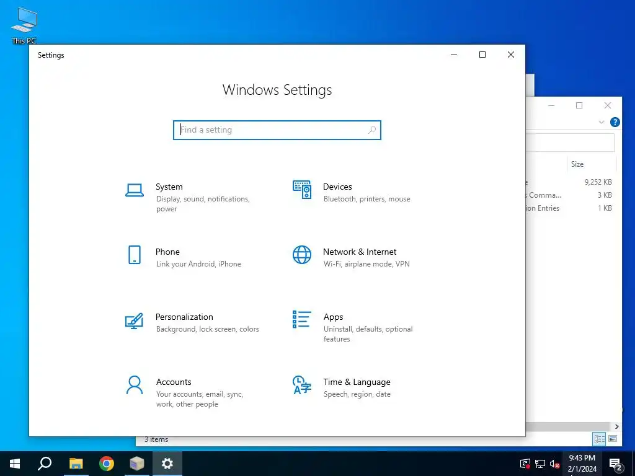Click the magnifier icon in Find a setting
Viewport: 635px width, 476px height.
tap(372, 130)
